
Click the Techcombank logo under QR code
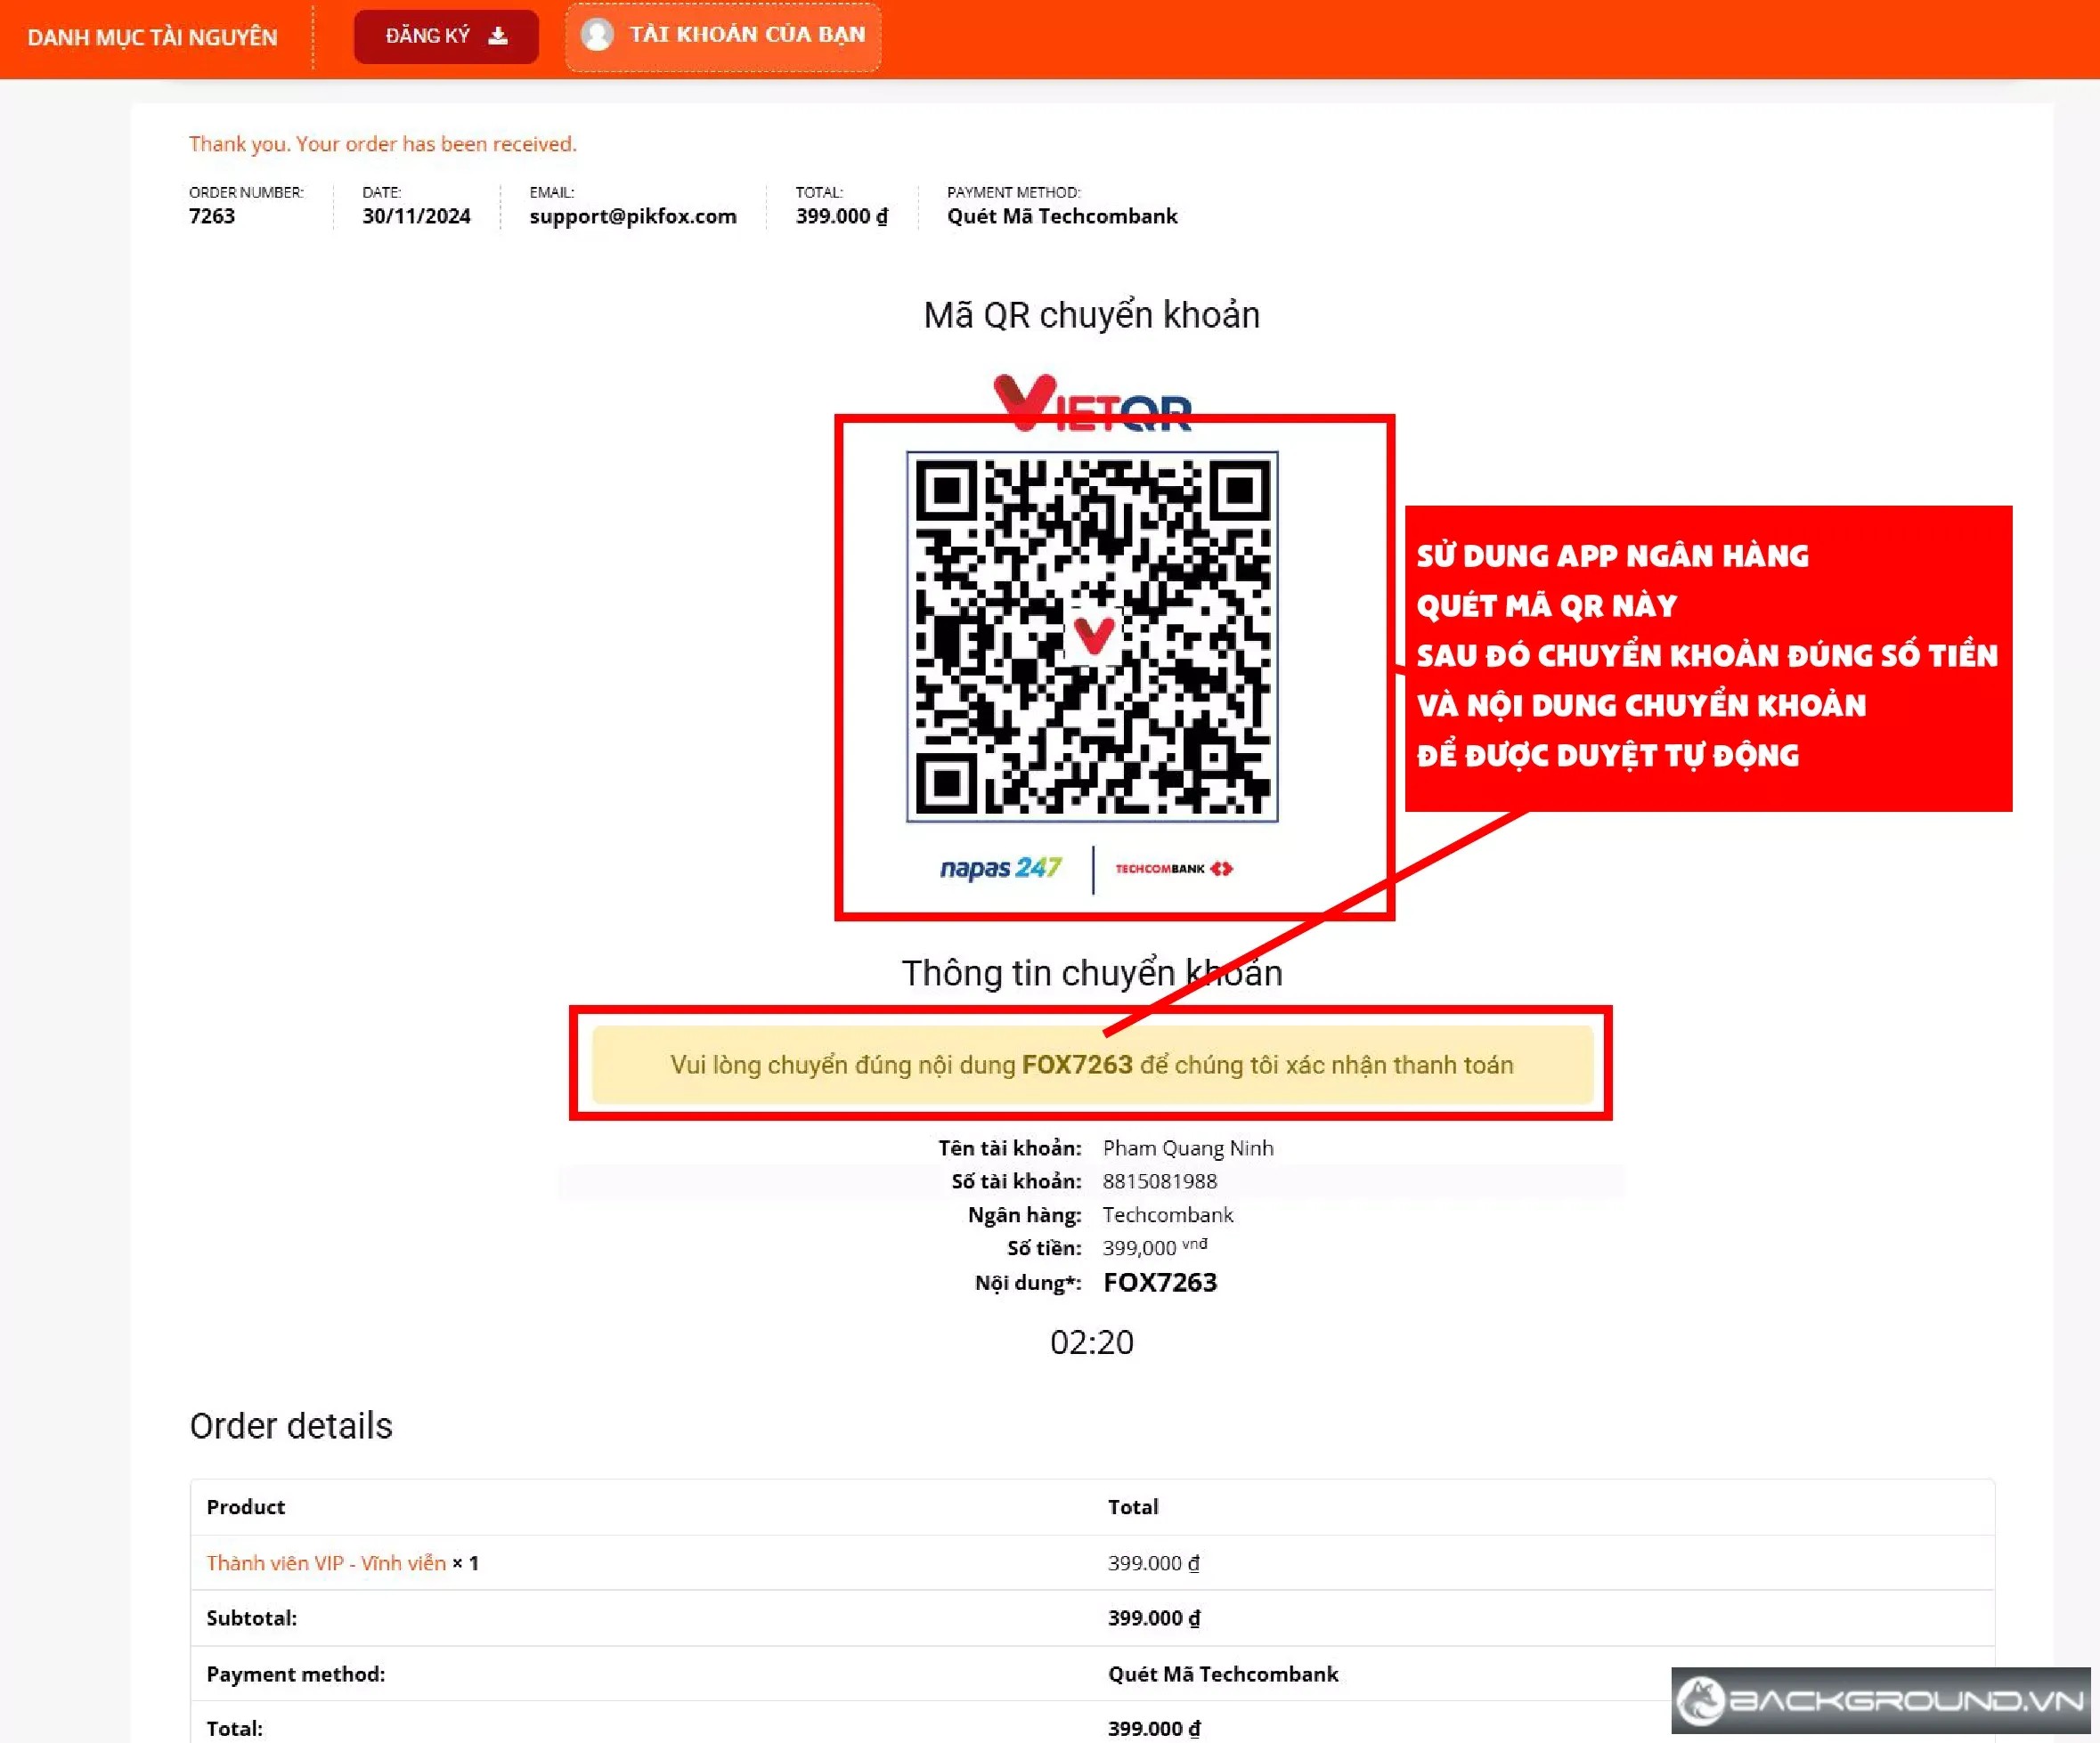pyautogui.click(x=1174, y=869)
